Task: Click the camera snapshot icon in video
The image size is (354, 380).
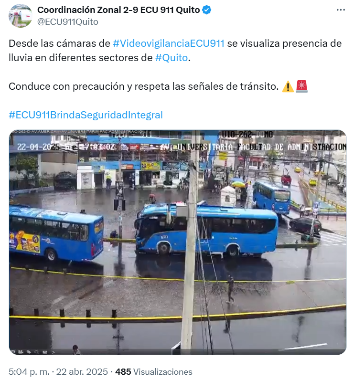Action: [13, 352]
